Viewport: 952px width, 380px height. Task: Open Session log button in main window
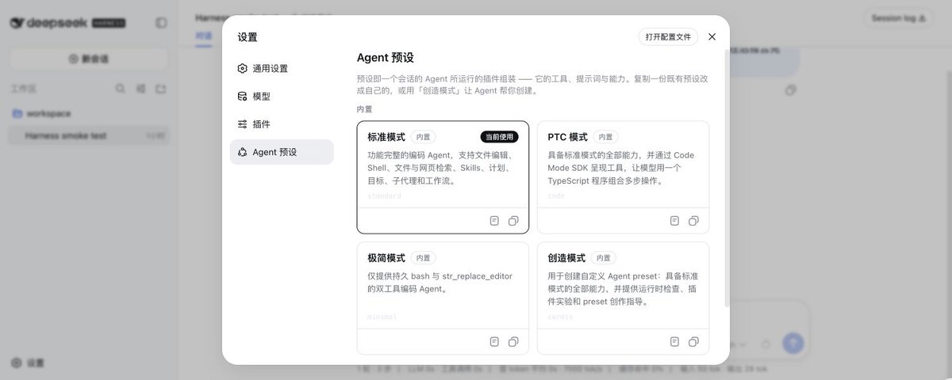898,18
